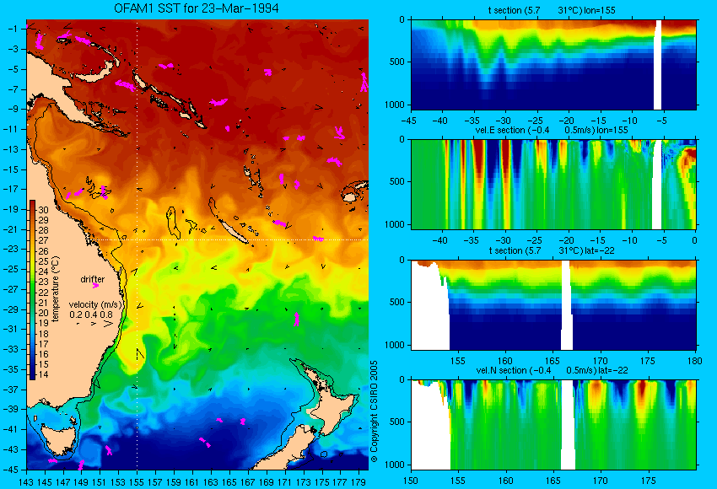
Task: Click the 'vel.N section lat=-22' plot title
Action: (x=552, y=370)
